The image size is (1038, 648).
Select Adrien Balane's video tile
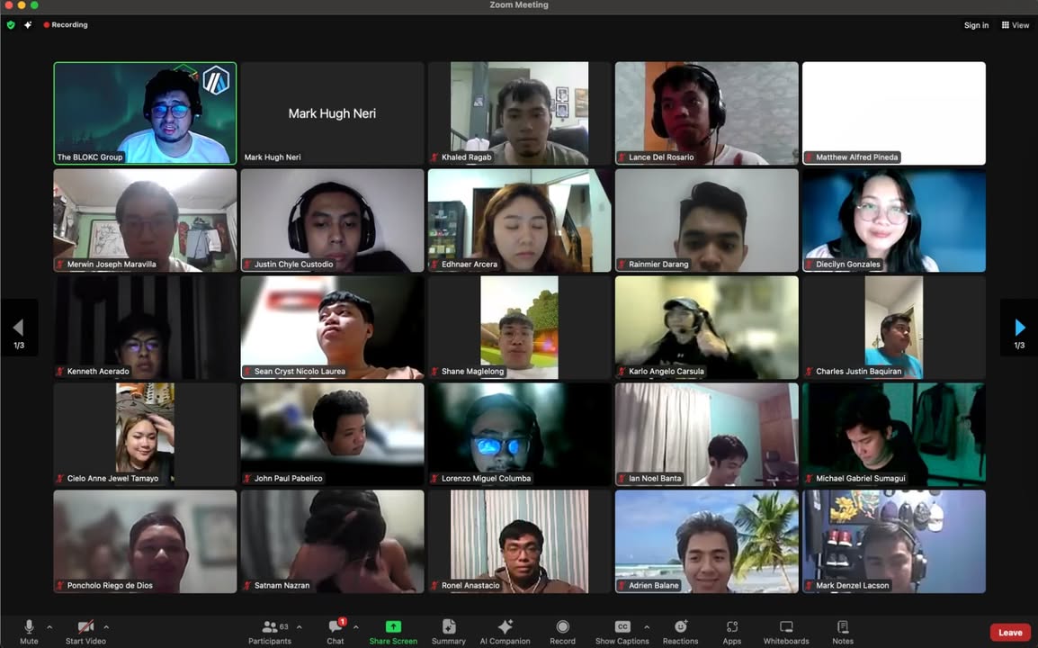pos(706,541)
